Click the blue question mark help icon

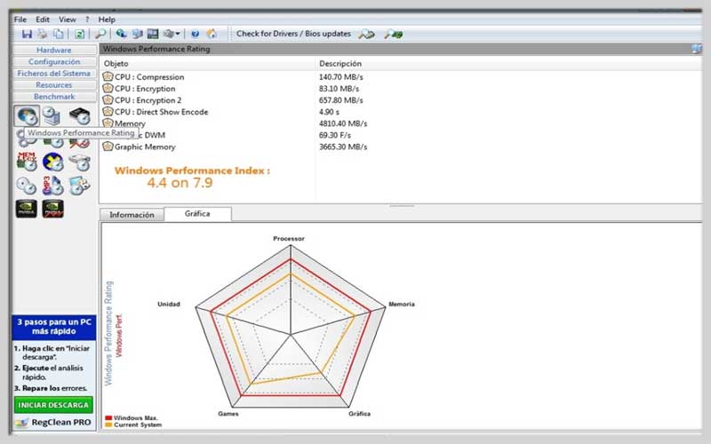[x=195, y=34]
